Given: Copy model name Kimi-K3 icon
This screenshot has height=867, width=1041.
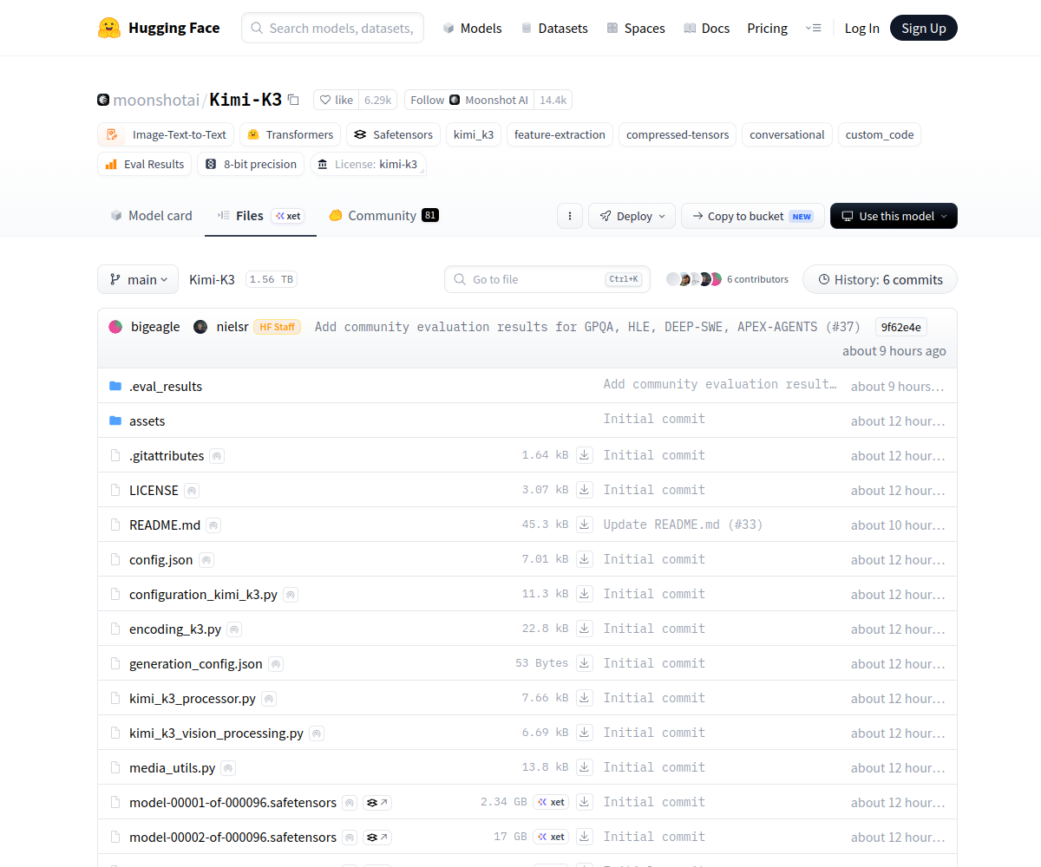Looking at the screenshot, I should [293, 100].
